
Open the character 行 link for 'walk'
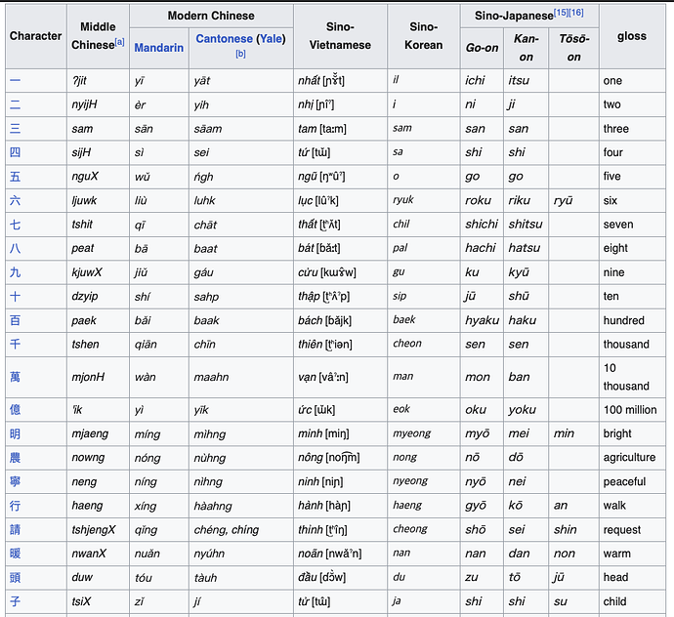coord(15,506)
